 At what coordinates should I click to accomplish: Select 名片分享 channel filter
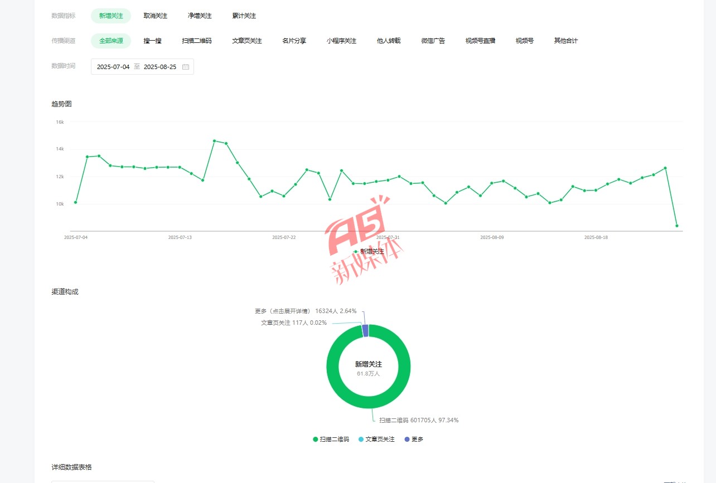(294, 41)
